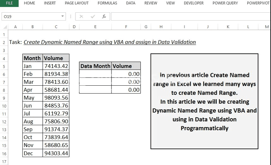This screenshot has height=165, width=271.
Task: Expand the Name Box dropdown arrow
Action: pyautogui.click(x=63, y=16)
